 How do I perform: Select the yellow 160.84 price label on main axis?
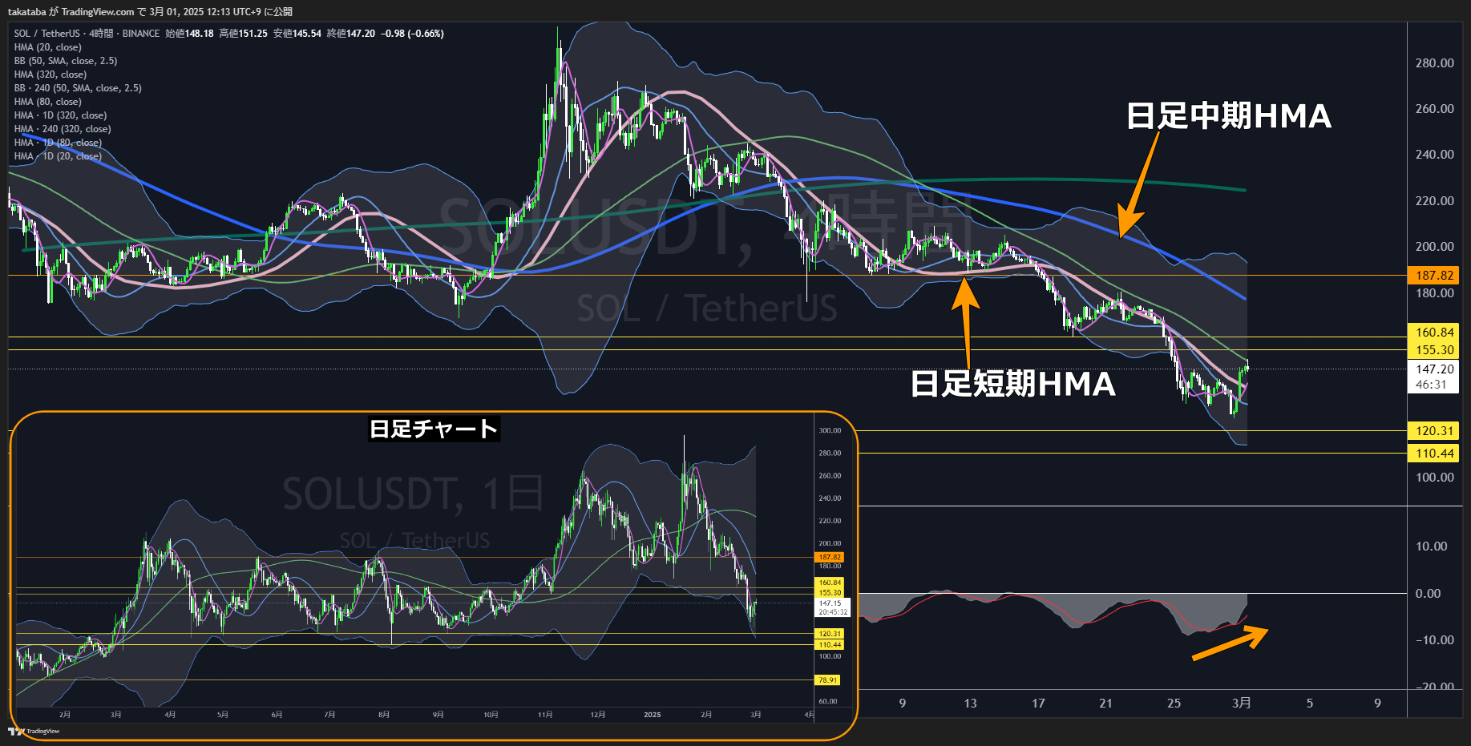[x=1433, y=333]
